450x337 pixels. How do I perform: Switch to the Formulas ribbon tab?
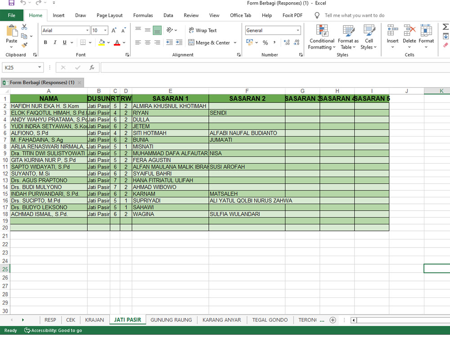[x=143, y=15]
